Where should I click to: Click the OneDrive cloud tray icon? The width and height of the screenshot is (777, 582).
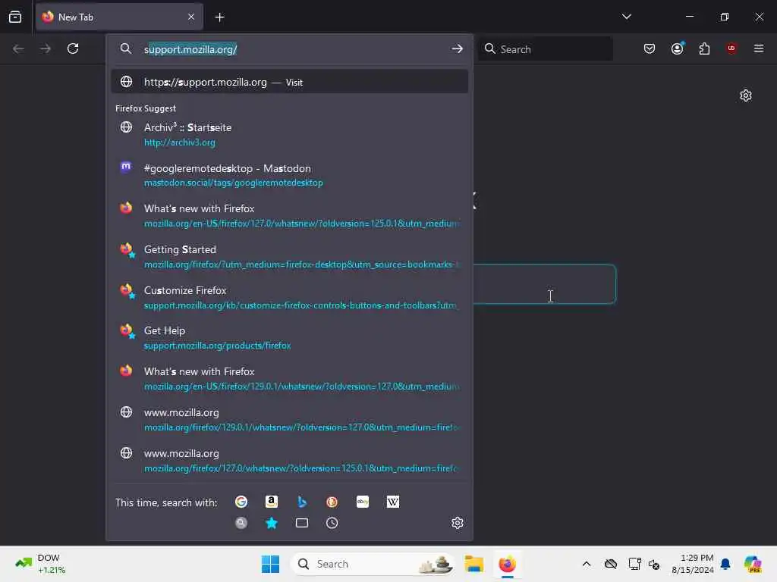(x=611, y=564)
